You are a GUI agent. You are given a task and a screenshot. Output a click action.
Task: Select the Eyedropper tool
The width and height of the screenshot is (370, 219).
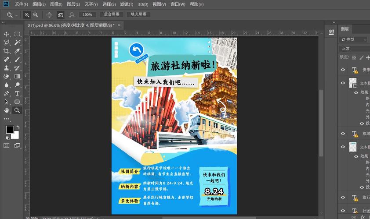[x=17, y=51]
